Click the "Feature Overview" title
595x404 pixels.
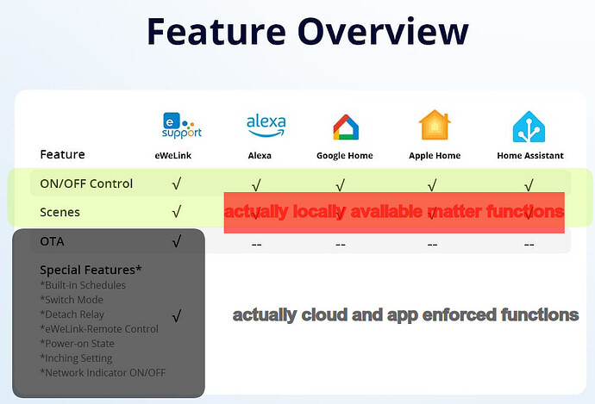coord(308,32)
